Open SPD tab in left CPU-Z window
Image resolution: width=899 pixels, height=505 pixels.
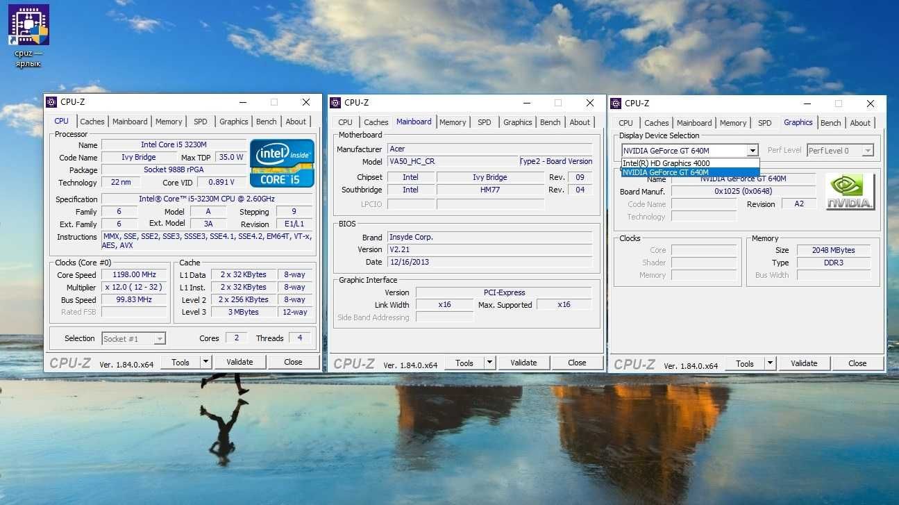[201, 122]
